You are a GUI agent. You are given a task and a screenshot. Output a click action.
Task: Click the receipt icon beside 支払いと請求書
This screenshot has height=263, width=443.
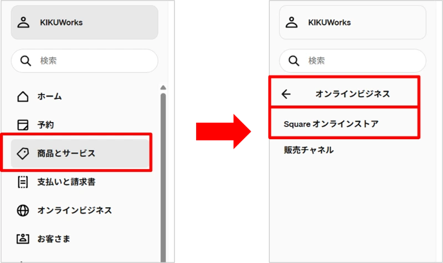click(x=23, y=182)
